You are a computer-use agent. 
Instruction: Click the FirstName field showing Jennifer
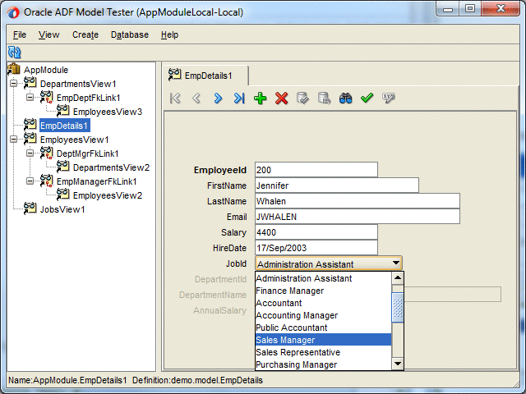(x=337, y=186)
